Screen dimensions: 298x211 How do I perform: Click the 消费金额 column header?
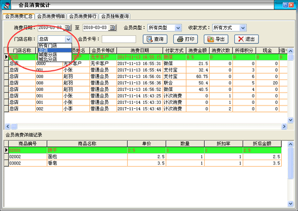[x=198, y=50]
